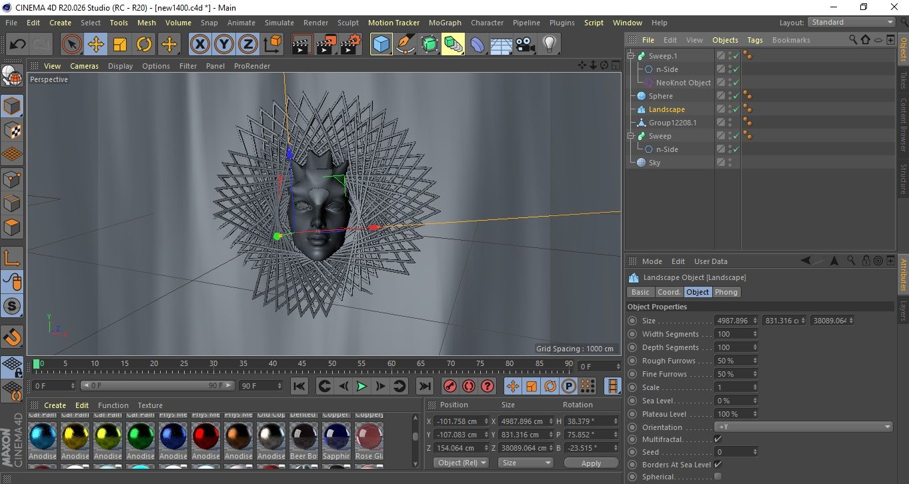
Task: Switch to Points mode
Action: coord(13,179)
